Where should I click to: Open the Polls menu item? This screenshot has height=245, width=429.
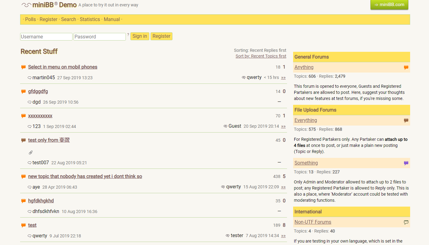pos(30,20)
